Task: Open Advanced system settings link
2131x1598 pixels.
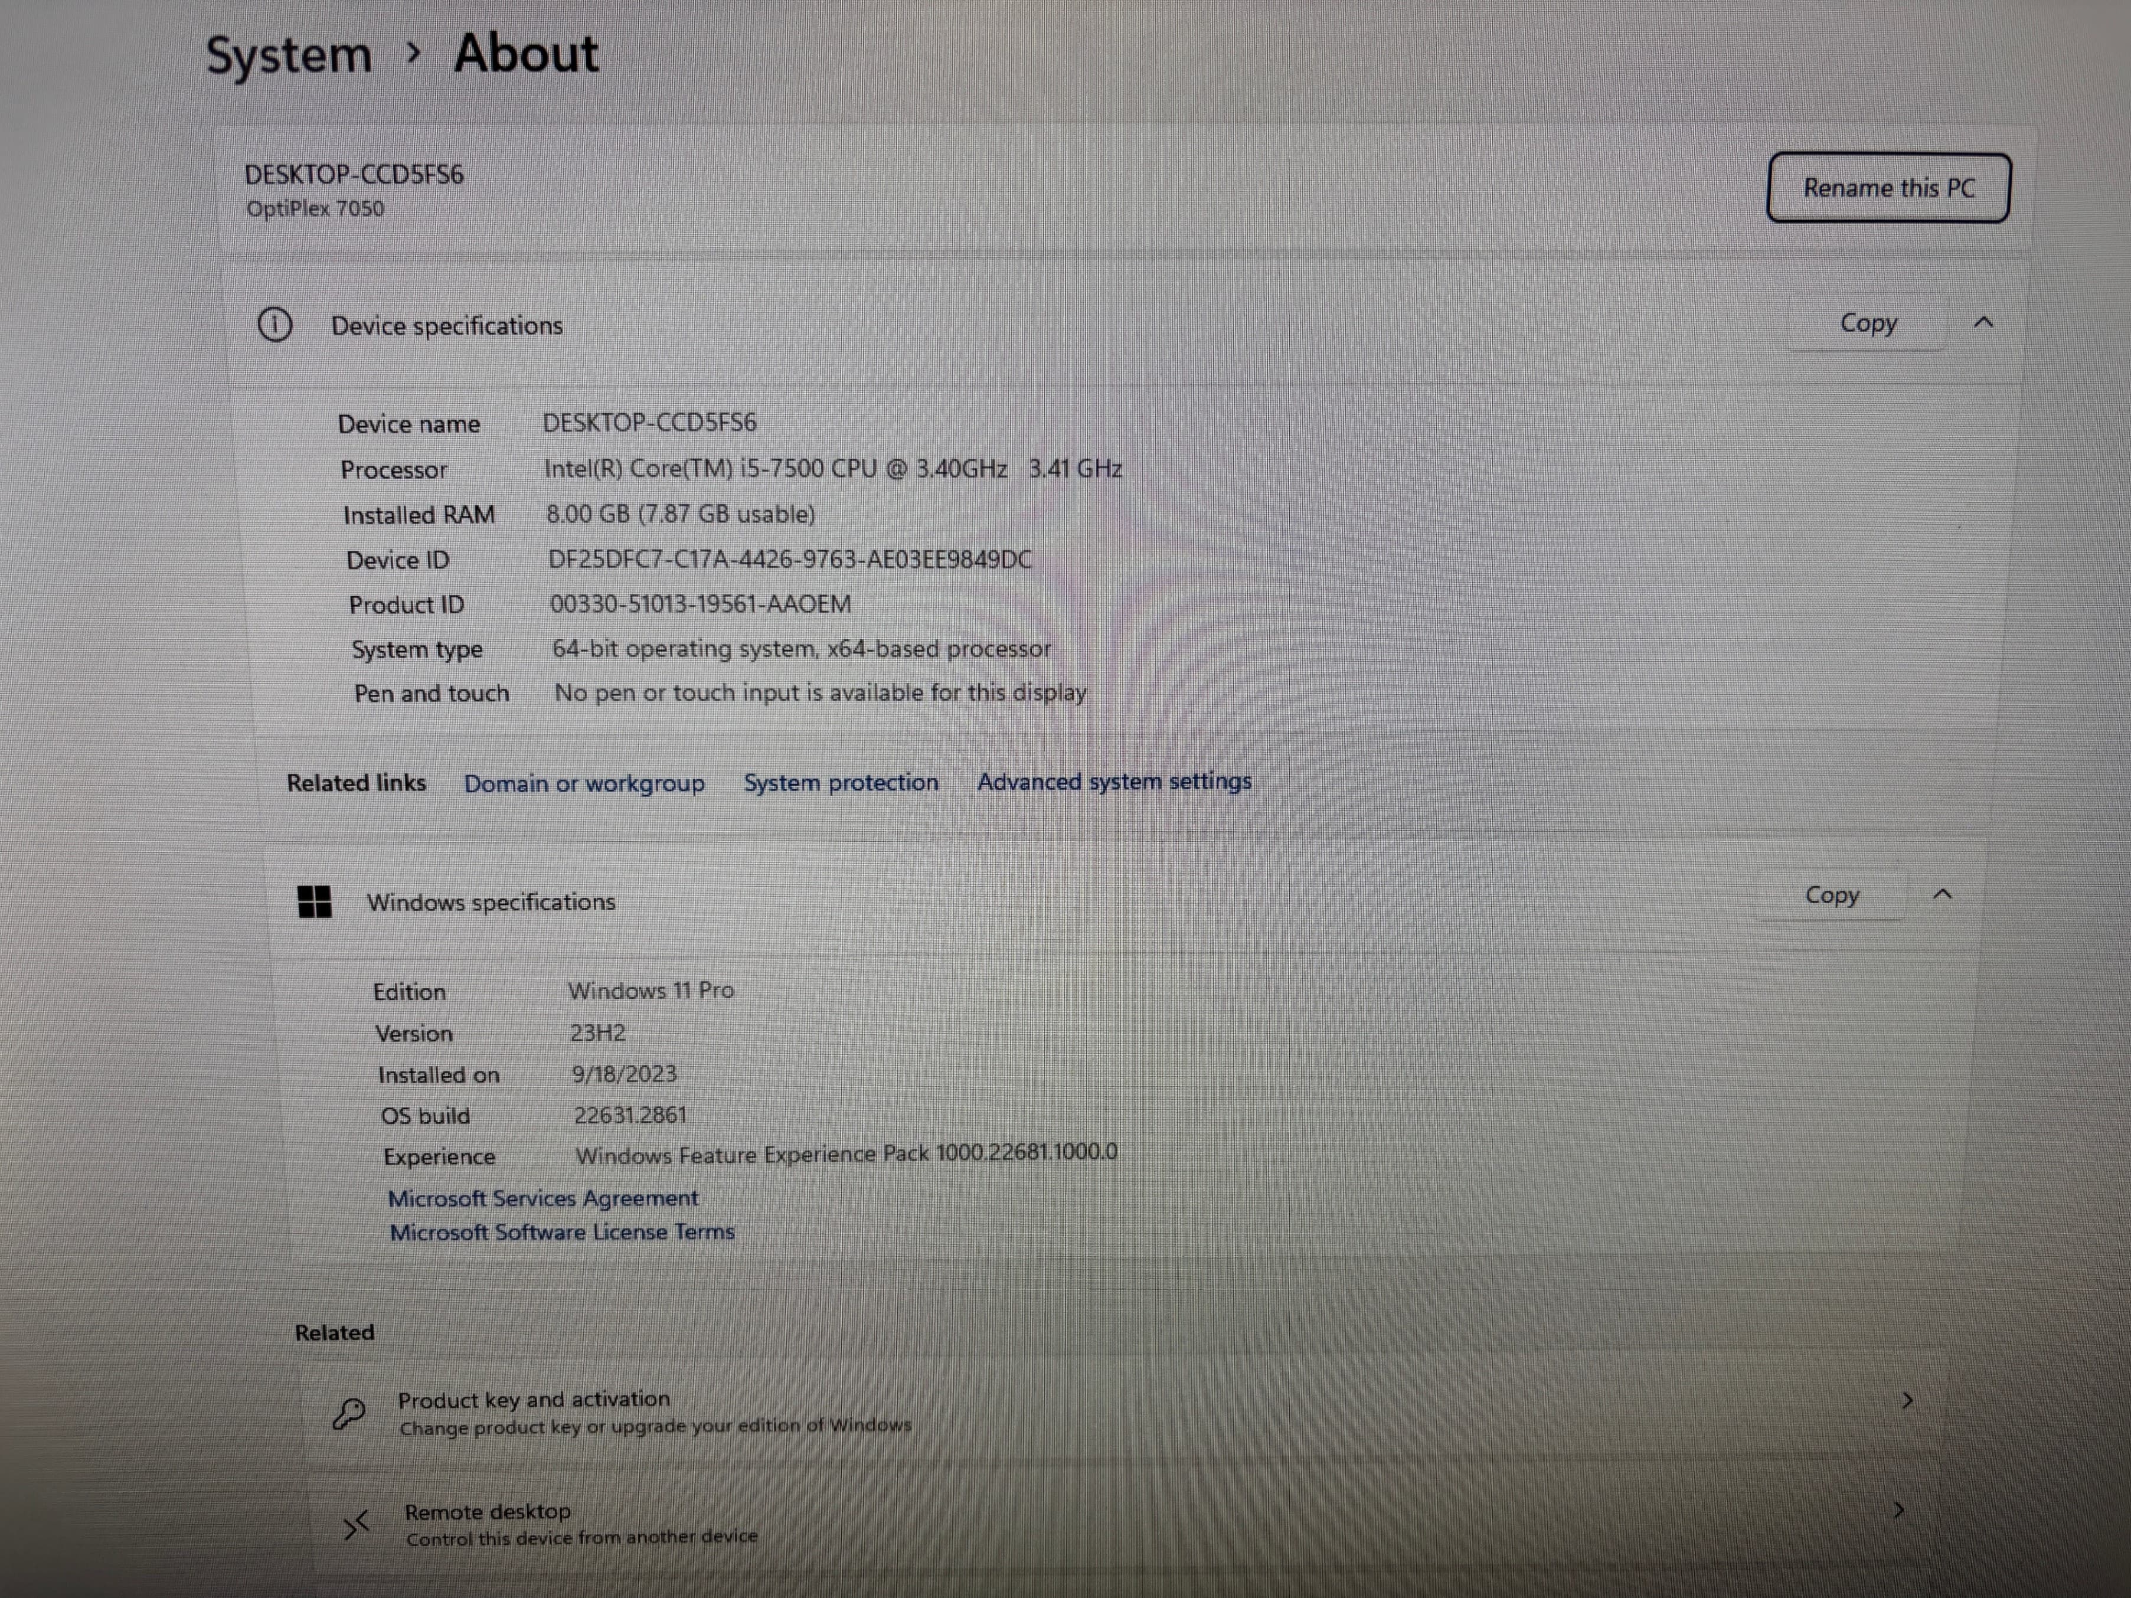Action: [x=1114, y=781]
